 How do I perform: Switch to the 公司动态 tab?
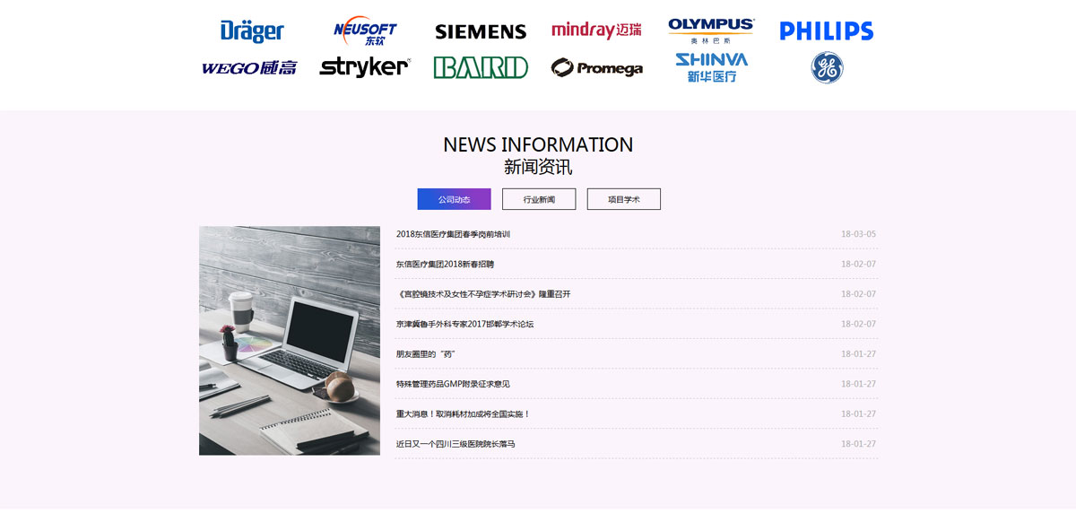coord(454,199)
